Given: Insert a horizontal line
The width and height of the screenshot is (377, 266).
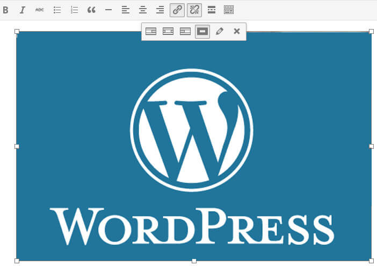Looking at the screenshot, I should click(108, 10).
